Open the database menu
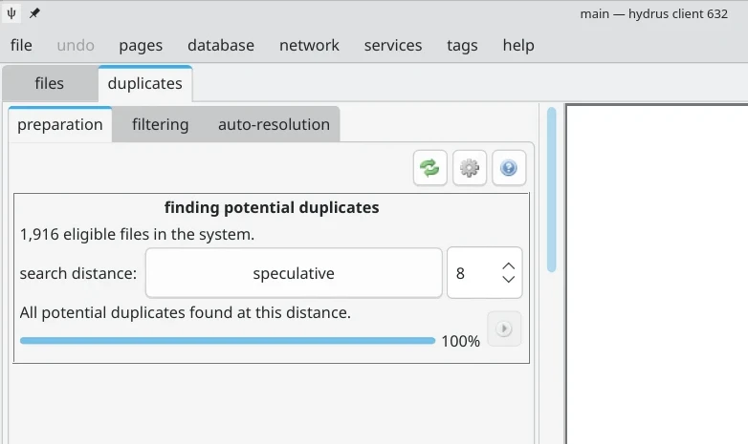748x444 pixels. tap(221, 45)
